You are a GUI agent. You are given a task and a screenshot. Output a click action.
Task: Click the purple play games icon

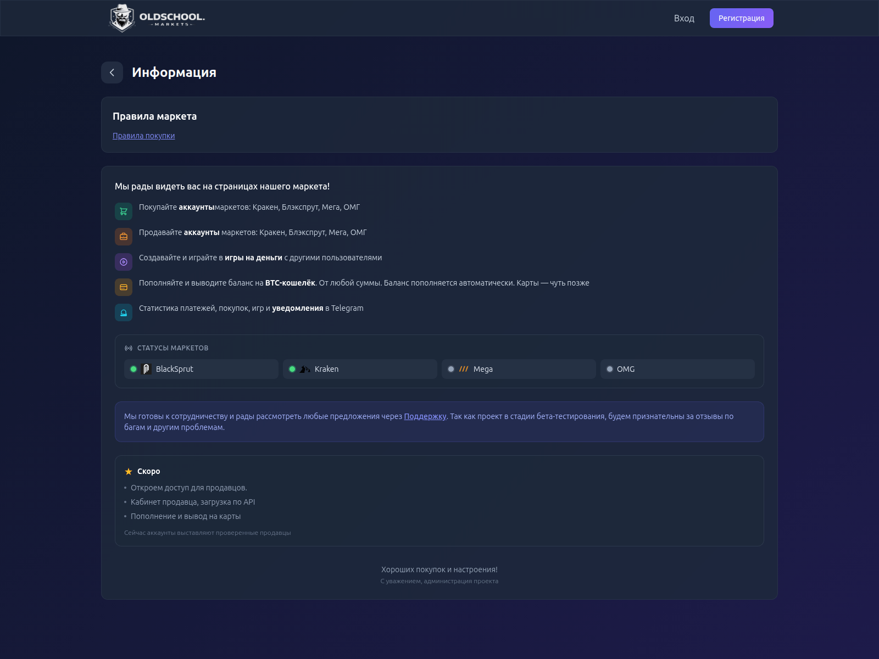(x=124, y=262)
